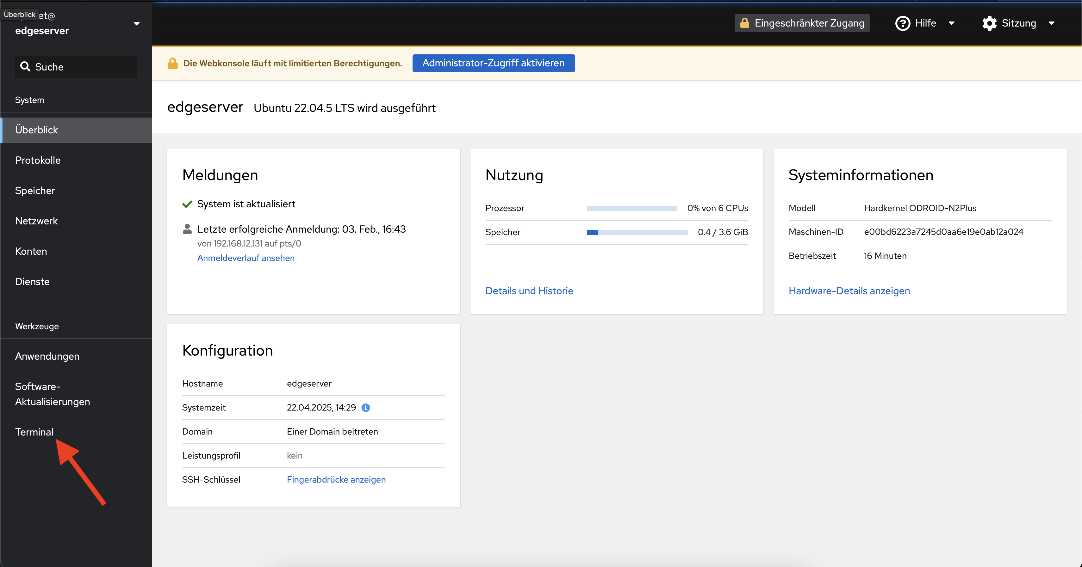Click the 0% von 6 CPUs text
Viewport: 1082px width, 567px height.
click(718, 208)
